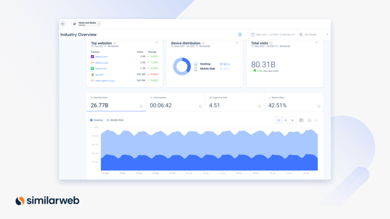Add chart to dashboard plus icon

(316, 120)
